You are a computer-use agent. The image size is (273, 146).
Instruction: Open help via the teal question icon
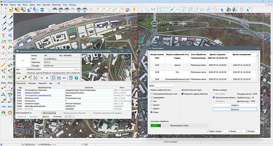click(x=76, y=78)
